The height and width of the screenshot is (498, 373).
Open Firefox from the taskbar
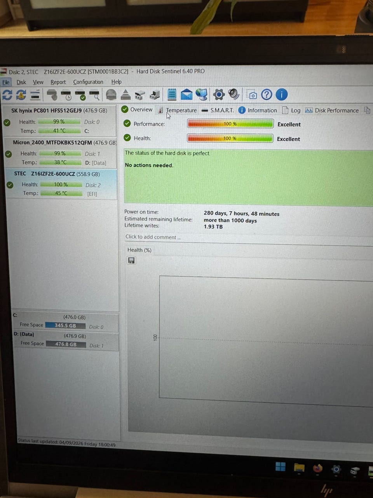(317, 468)
